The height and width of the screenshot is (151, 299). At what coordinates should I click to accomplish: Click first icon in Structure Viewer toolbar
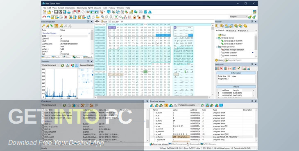[152, 105]
